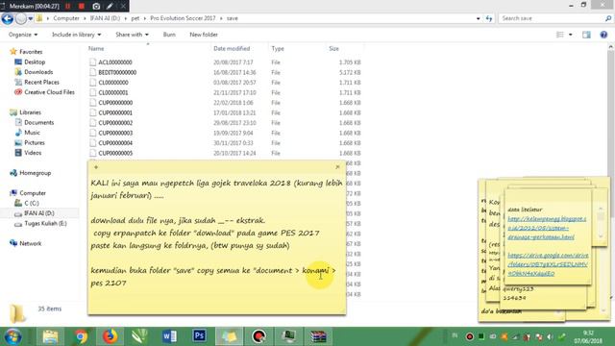Select file BEDIT00000000

tap(117, 72)
